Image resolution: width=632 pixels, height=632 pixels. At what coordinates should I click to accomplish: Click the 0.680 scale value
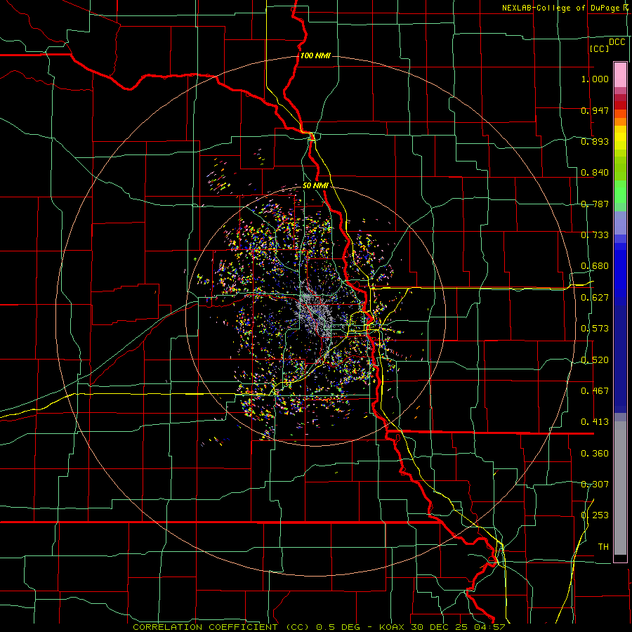click(595, 266)
